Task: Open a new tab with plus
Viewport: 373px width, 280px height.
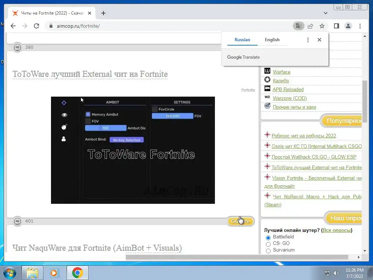Action: 103,13
